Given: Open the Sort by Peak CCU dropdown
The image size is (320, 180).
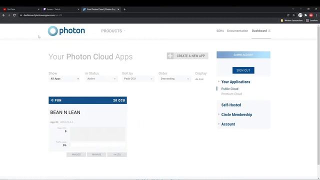Looking at the screenshot, I should tap(138, 79).
